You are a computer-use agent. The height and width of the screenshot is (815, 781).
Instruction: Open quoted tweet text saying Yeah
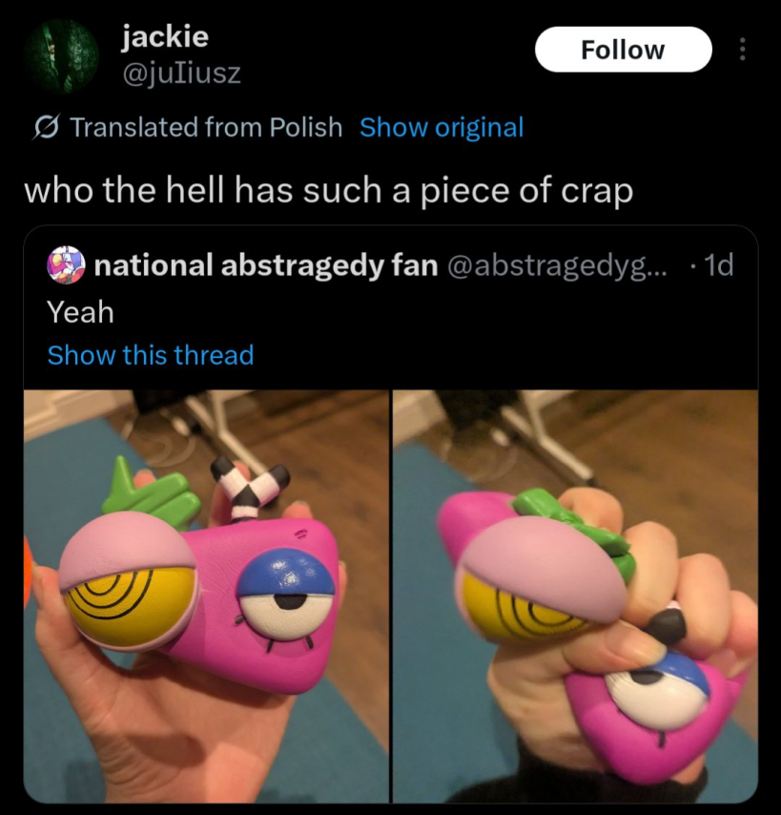pos(80,312)
